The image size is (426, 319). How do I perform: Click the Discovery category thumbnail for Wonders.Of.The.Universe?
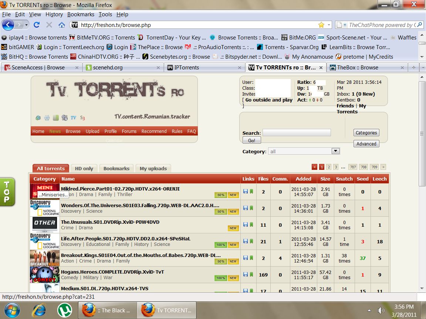point(45,208)
